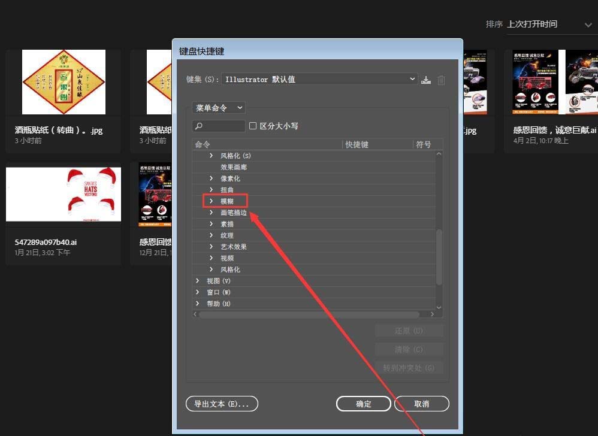
Task: Click the 确定 button
Action: [363, 404]
